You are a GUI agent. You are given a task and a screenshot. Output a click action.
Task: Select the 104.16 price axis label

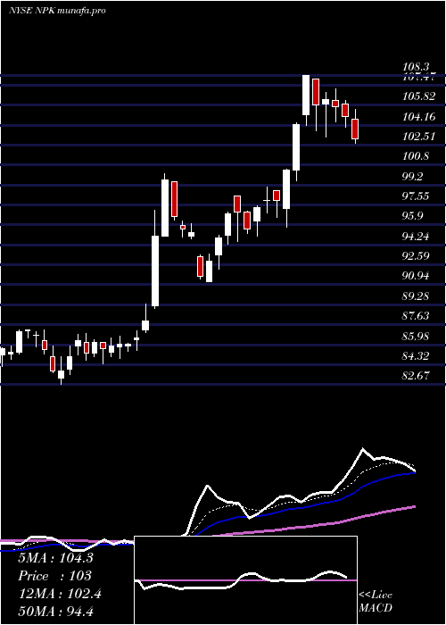(x=418, y=117)
